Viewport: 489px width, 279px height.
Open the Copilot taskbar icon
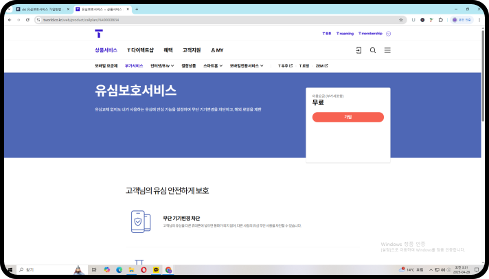click(x=107, y=269)
